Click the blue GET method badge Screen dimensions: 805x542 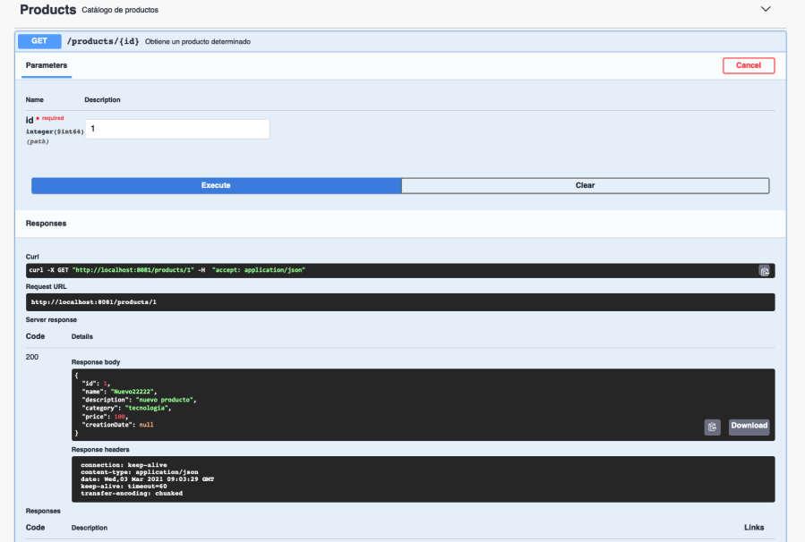coord(39,41)
